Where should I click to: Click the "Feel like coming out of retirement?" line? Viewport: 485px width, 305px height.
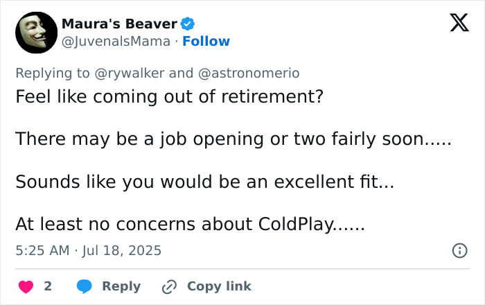tap(170, 96)
